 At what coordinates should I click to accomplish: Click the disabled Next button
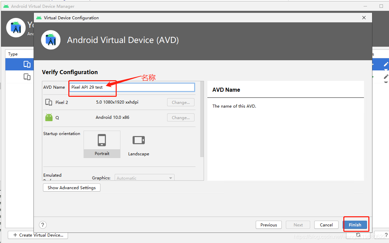[x=298, y=225]
